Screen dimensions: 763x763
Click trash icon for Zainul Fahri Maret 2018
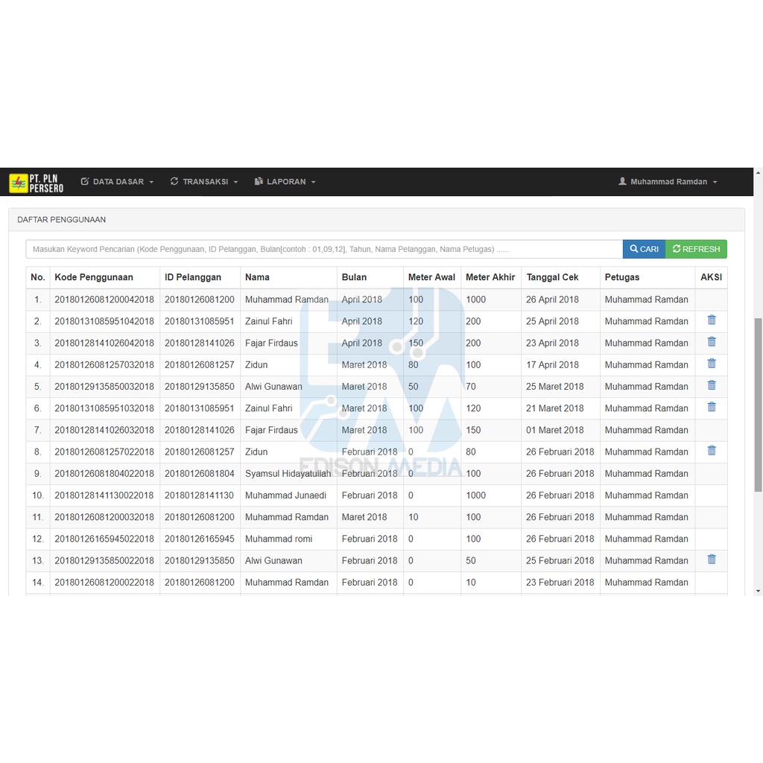point(711,407)
